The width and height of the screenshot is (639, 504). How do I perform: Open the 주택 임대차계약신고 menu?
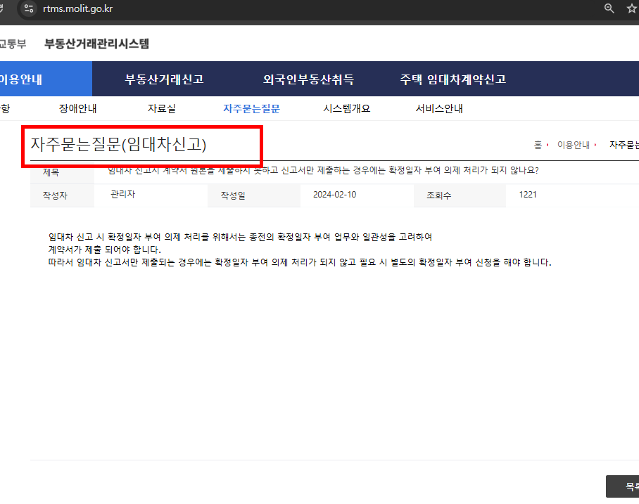[453, 79]
